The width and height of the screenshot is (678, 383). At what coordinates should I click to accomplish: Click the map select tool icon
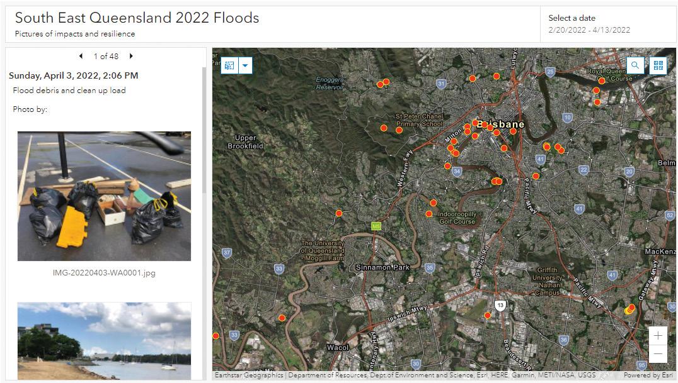[x=229, y=65]
